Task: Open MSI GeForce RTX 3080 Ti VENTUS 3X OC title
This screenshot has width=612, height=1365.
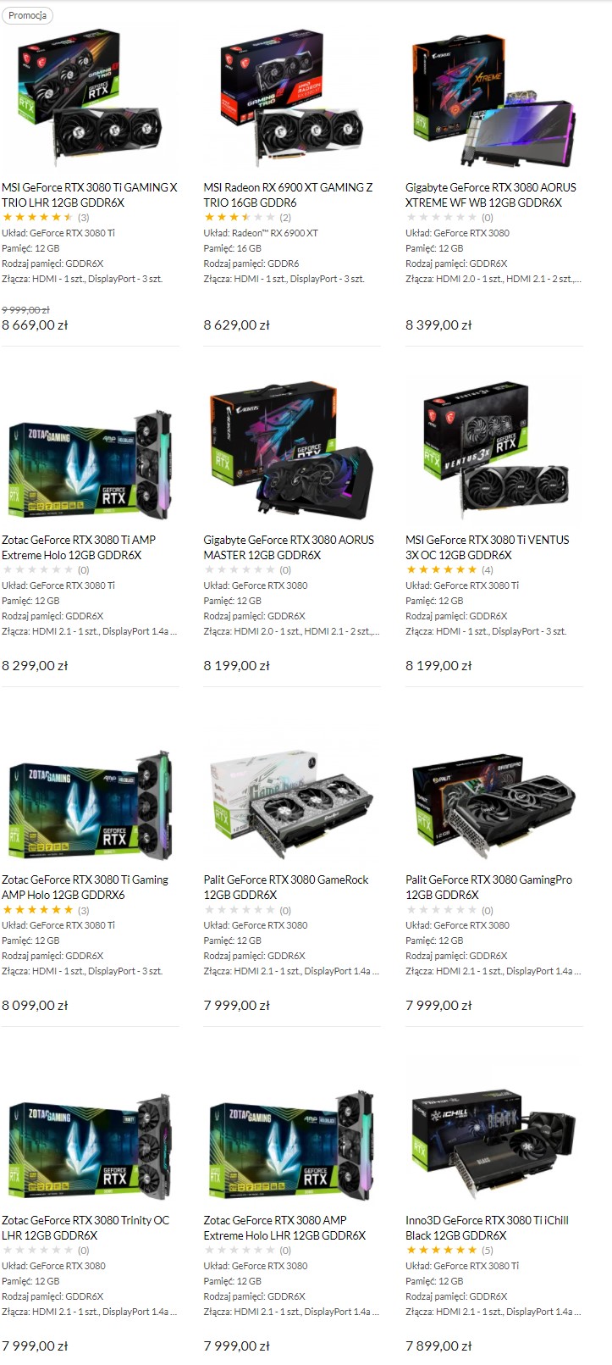Action: [x=488, y=547]
